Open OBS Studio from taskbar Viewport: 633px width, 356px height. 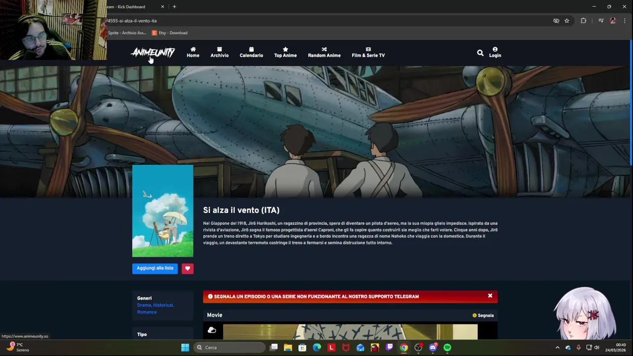418,348
